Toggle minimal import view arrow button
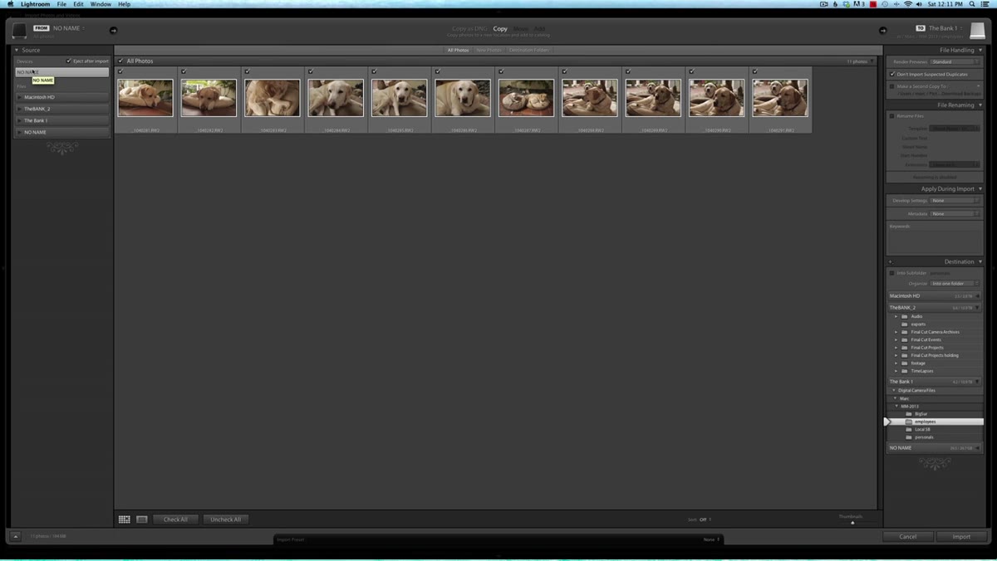The width and height of the screenshot is (997, 561). click(15, 536)
